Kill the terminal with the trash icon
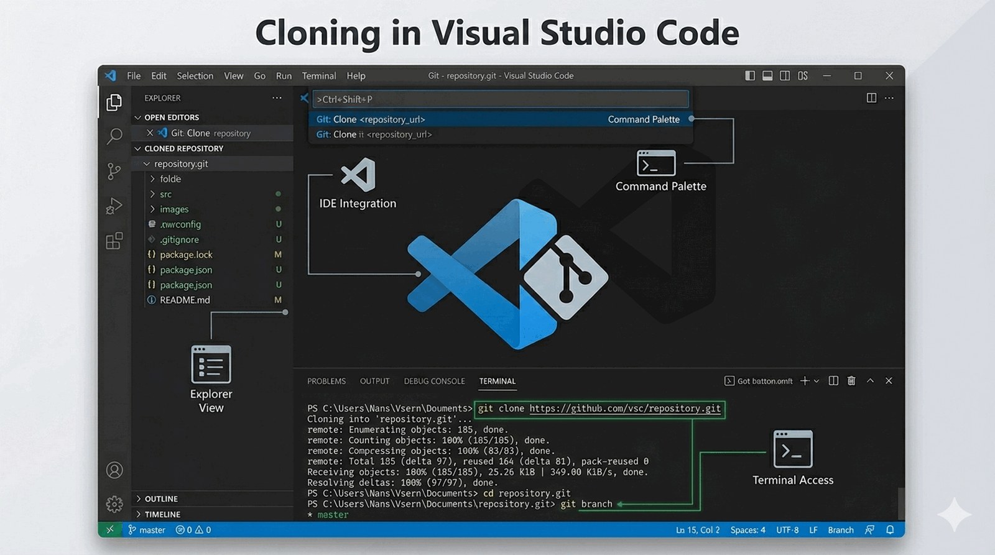The image size is (995, 555). tap(851, 381)
